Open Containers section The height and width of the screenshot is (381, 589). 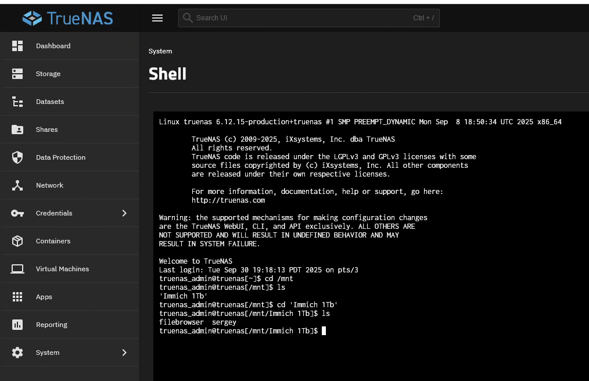[x=53, y=241]
